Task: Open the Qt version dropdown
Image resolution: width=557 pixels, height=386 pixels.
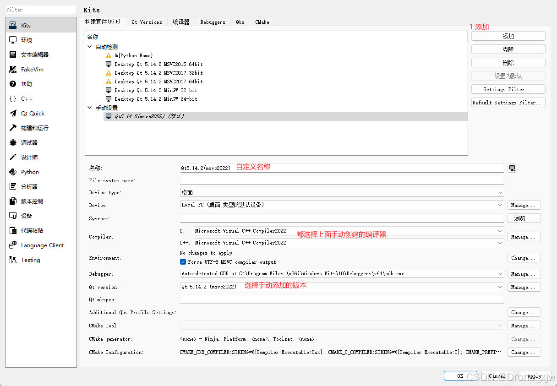Action: pos(342,287)
